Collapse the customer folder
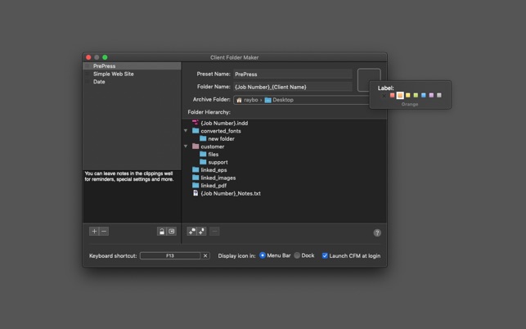The width and height of the screenshot is (526, 329). tap(186, 146)
